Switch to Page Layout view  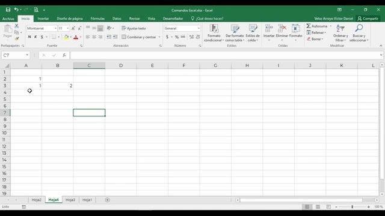318,207
